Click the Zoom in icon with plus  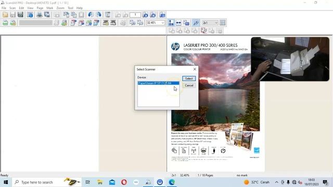(x=132, y=23)
